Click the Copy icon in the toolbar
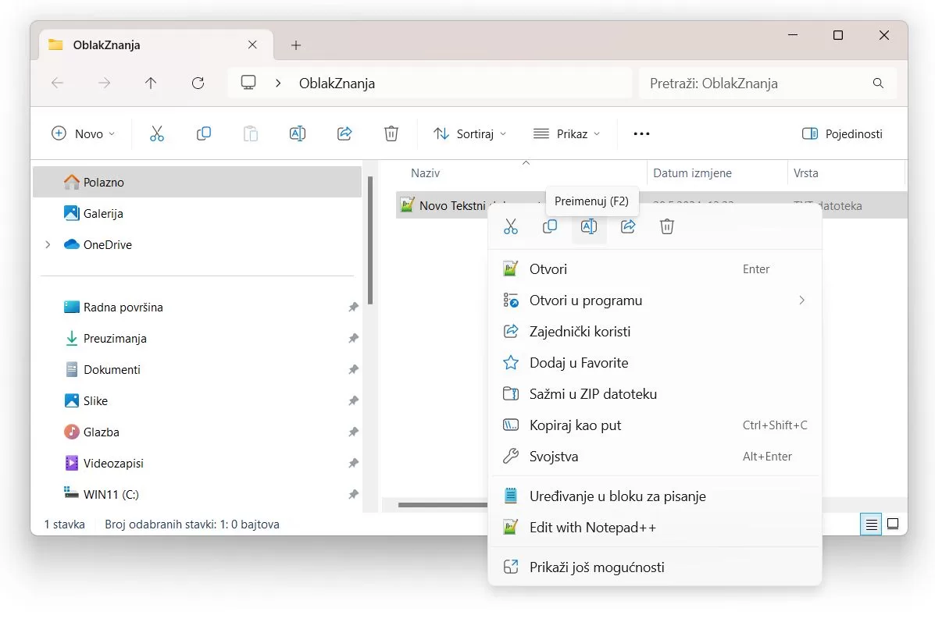Image resolution: width=935 pixels, height=640 pixels. (x=204, y=133)
